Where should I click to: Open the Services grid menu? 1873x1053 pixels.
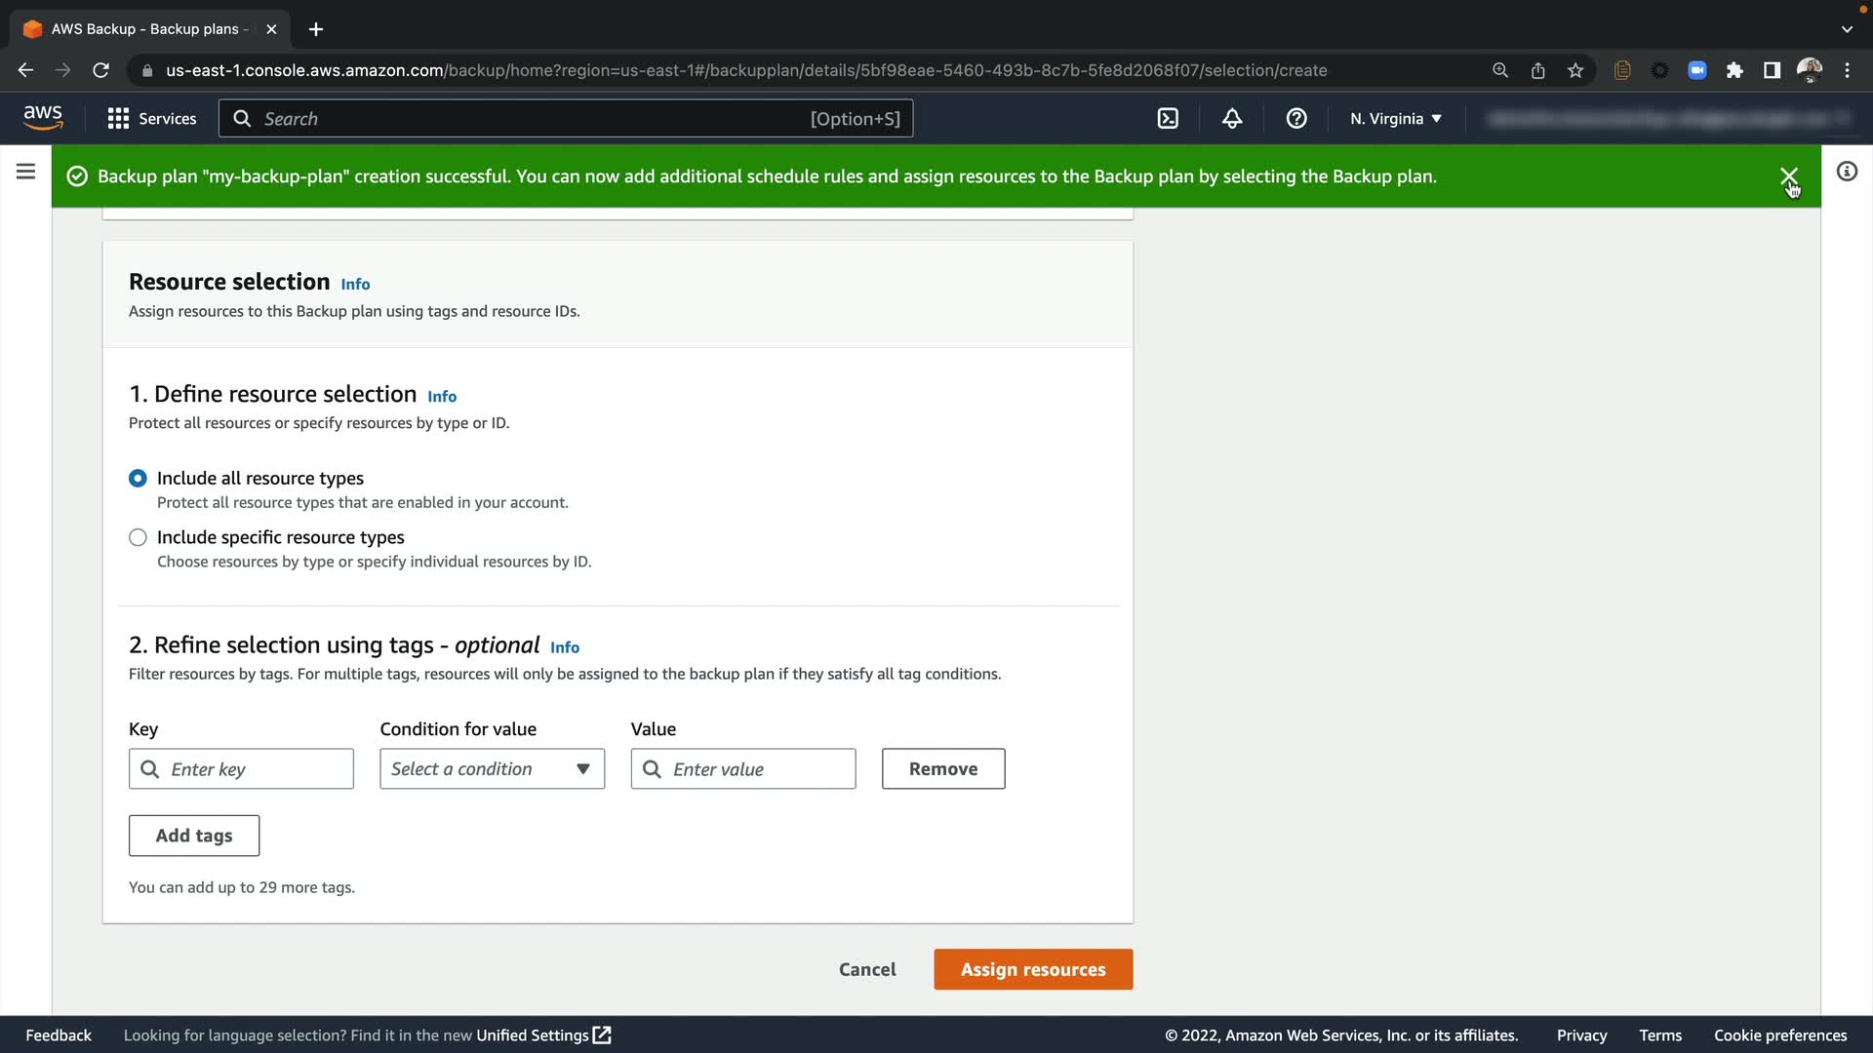(x=151, y=119)
